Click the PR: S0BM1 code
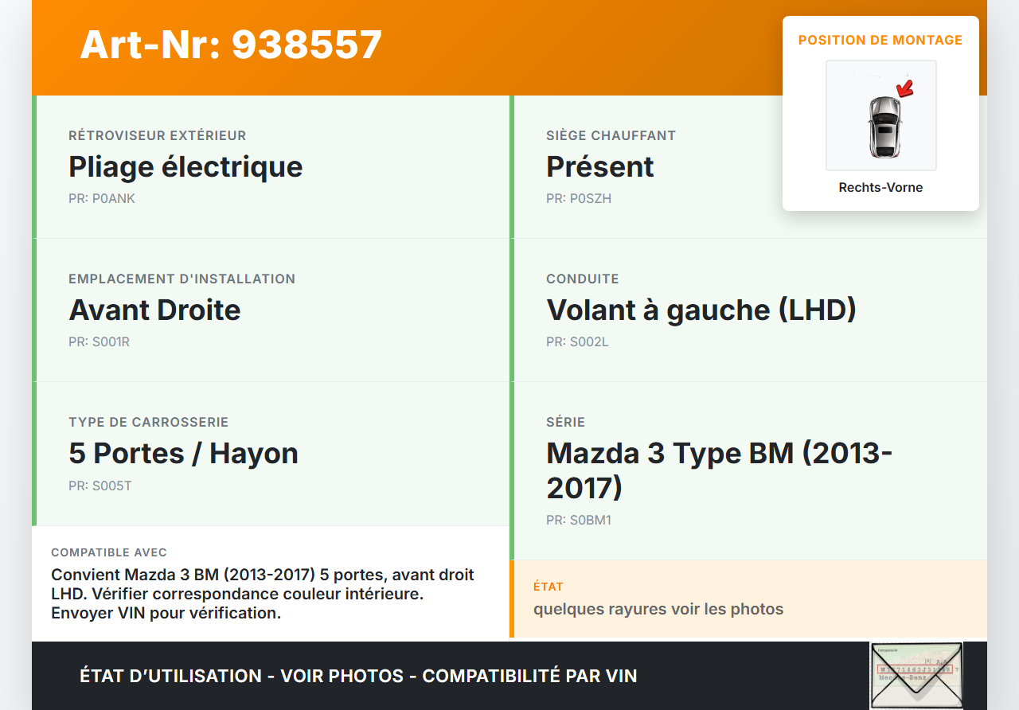The width and height of the screenshot is (1019, 710). click(579, 521)
